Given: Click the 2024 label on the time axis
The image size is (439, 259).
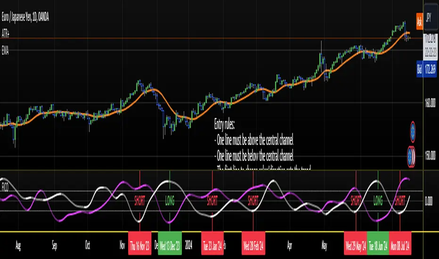Looking at the screenshot, I should tap(189, 245).
